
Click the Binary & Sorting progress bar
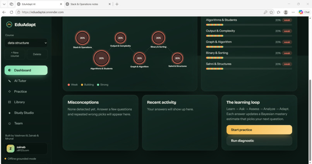(x=249, y=58)
